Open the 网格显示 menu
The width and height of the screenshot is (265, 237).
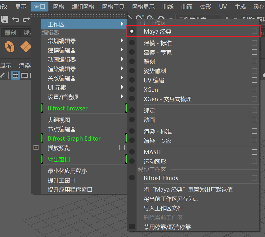click(x=143, y=7)
